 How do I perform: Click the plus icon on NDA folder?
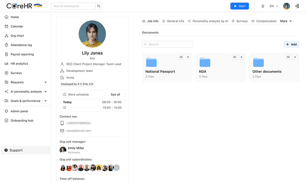[241, 57]
